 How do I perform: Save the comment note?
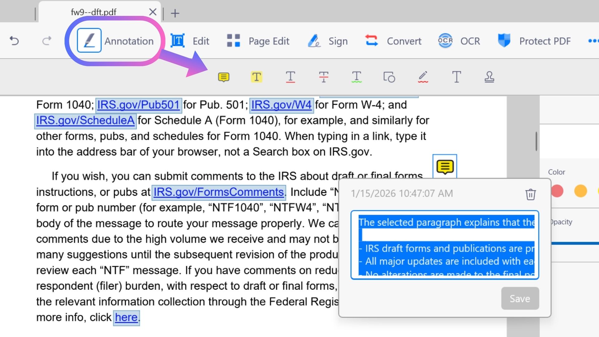[x=520, y=299]
